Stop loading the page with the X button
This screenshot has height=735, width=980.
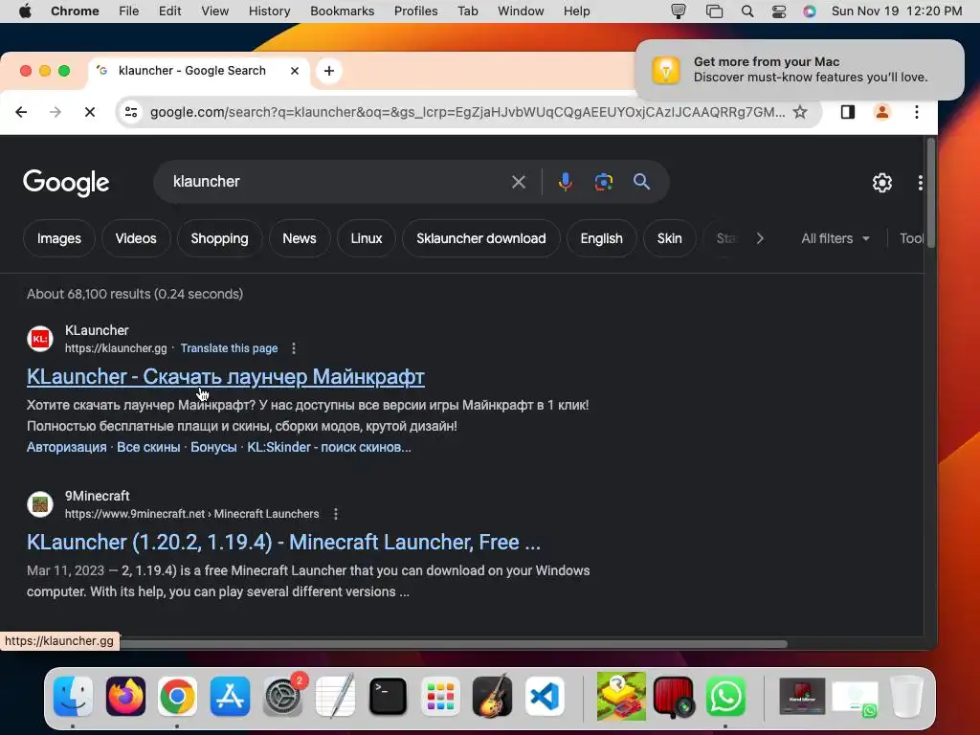point(89,112)
